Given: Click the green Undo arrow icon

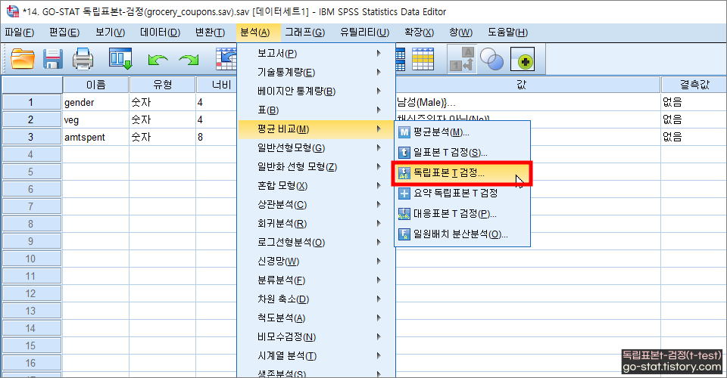Looking at the screenshot, I should (158, 60).
